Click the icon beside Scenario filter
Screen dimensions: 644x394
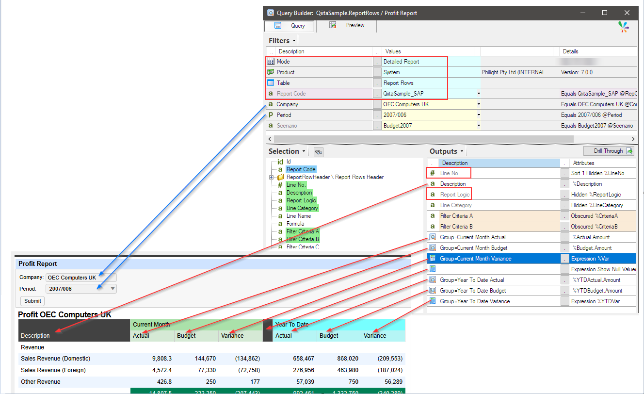click(x=271, y=126)
